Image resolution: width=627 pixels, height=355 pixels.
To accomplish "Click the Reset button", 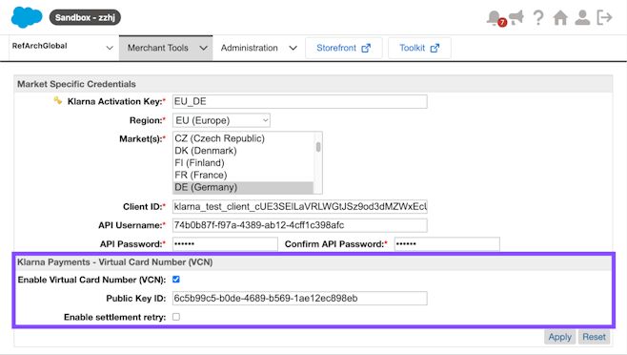I will click(594, 337).
